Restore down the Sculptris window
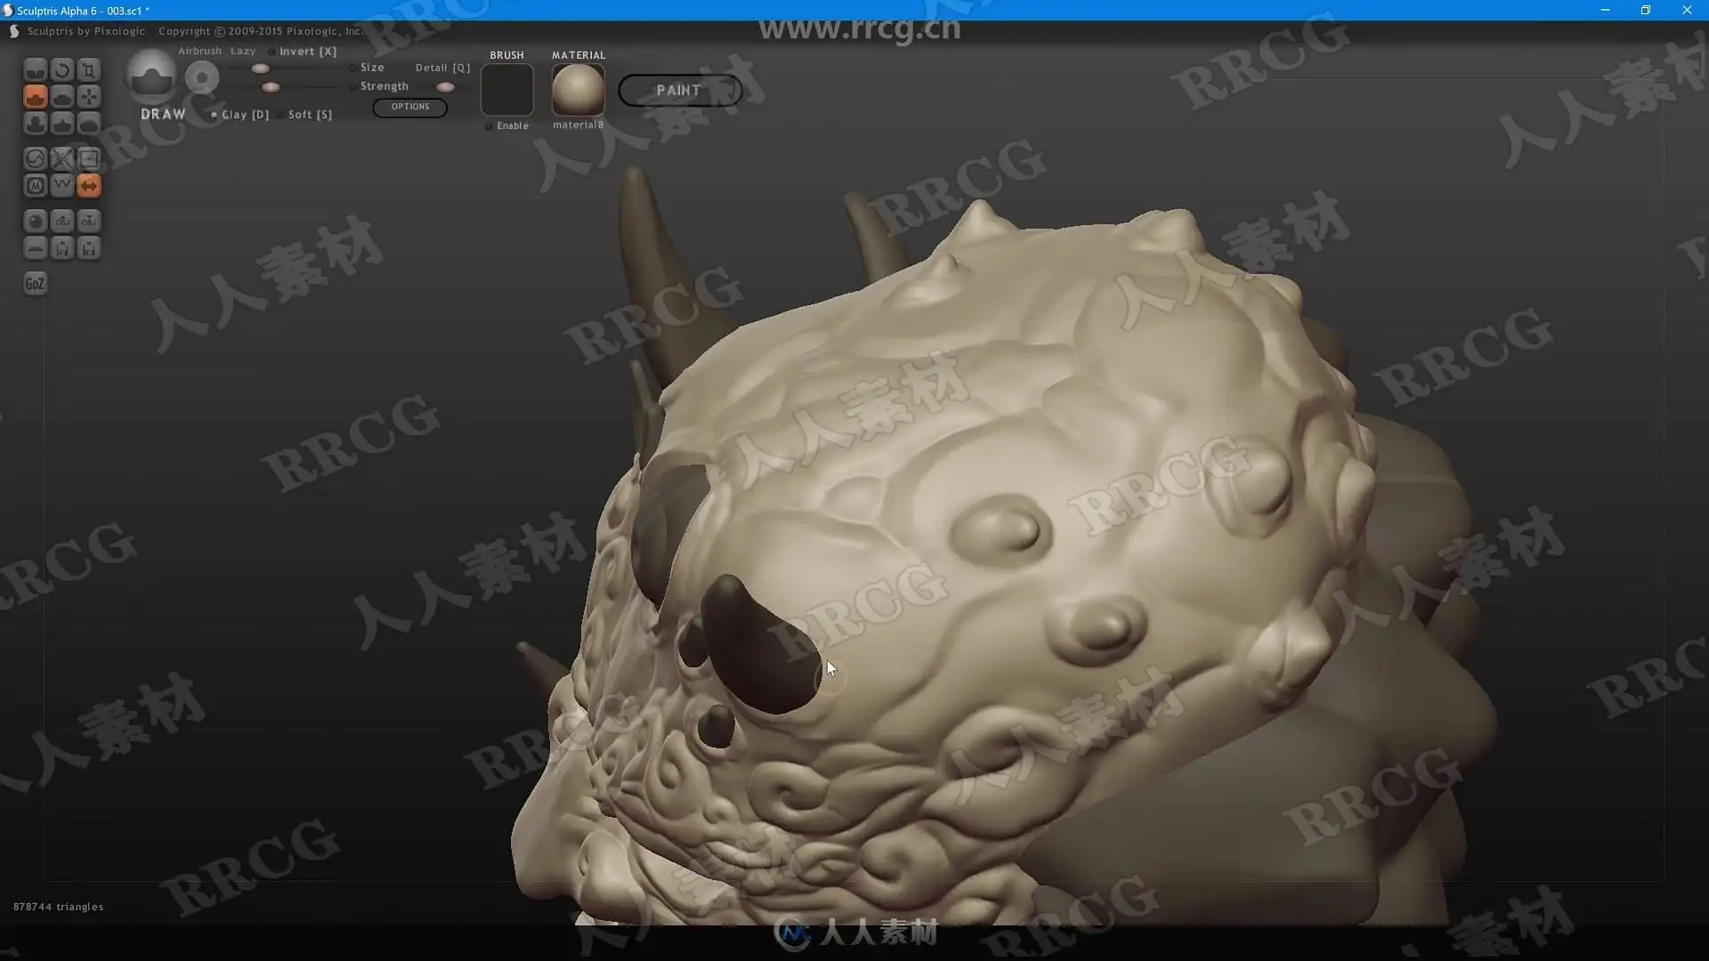Screen dimensions: 1709x961 [x=1646, y=10]
